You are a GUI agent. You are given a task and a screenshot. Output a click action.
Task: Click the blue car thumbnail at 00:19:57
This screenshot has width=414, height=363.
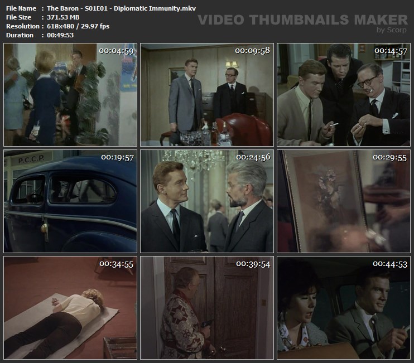click(70, 201)
